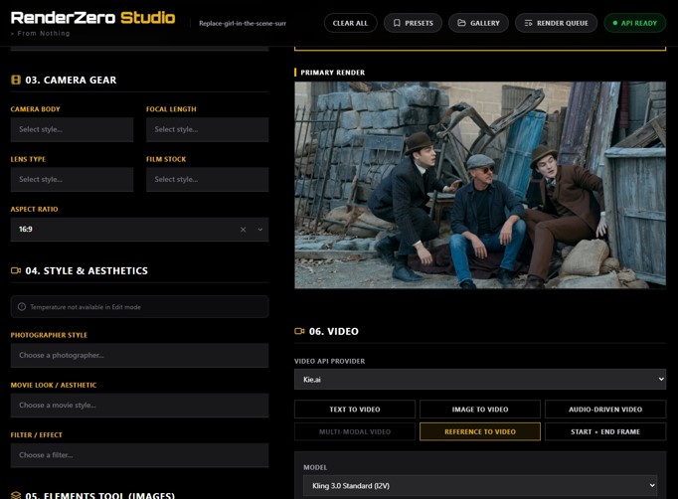Open the Gallery

pyautogui.click(x=478, y=23)
